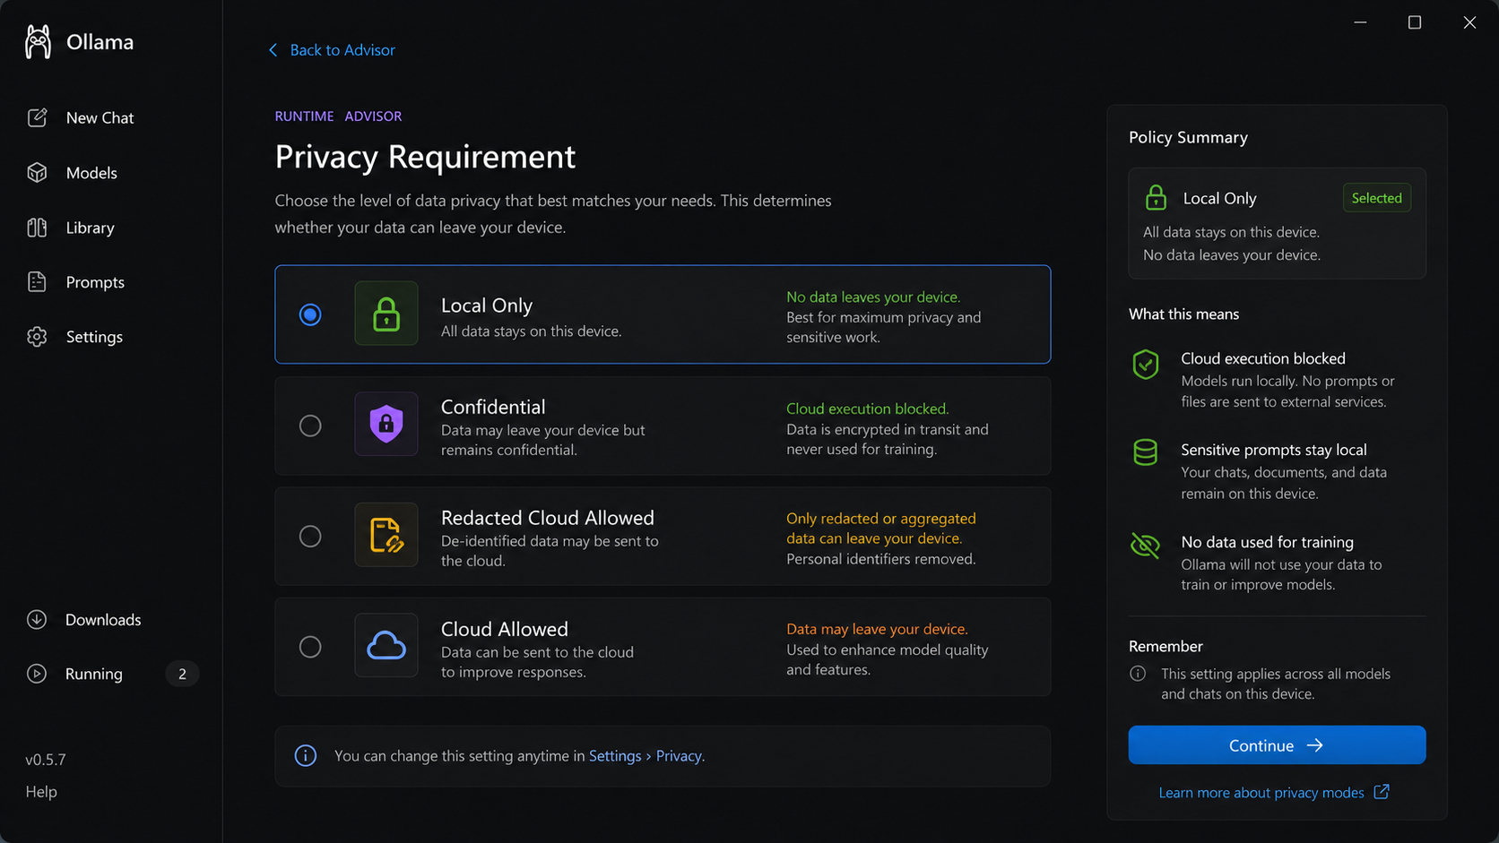Open Downloads sidebar item

click(x=103, y=620)
